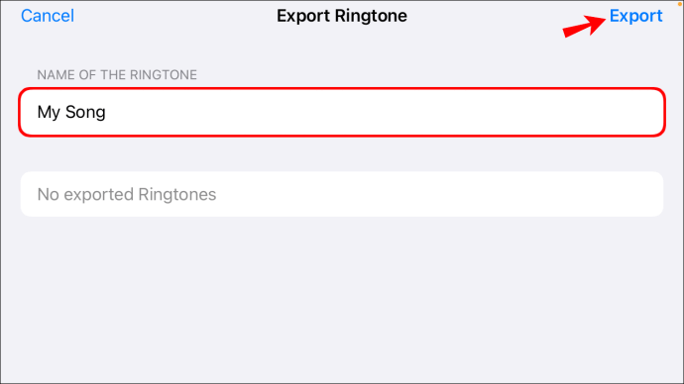Viewport: 684px width, 384px height.
Task: Dismiss the dialog with the Cancel link
Action: coord(48,16)
